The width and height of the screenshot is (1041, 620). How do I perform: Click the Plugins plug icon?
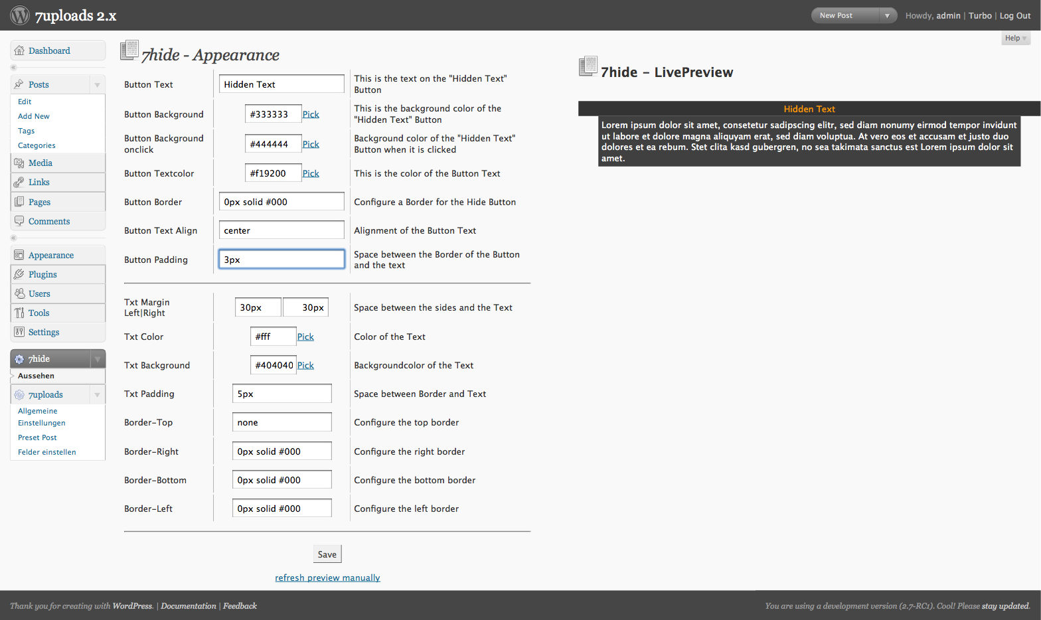[x=19, y=274]
